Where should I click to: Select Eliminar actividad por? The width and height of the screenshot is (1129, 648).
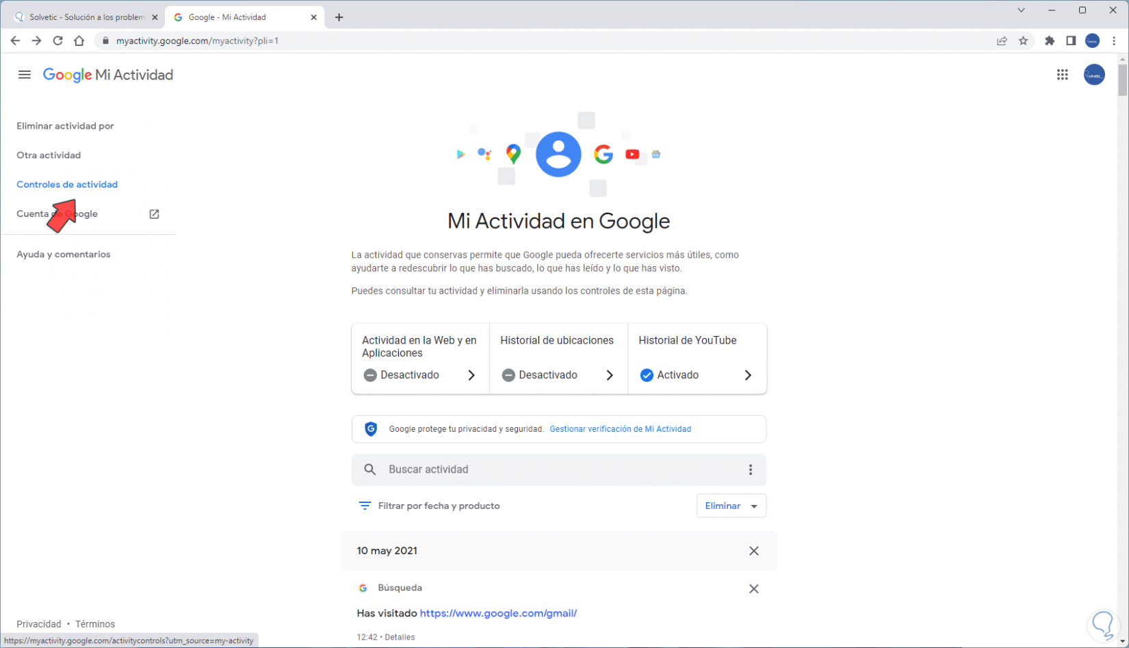(65, 126)
